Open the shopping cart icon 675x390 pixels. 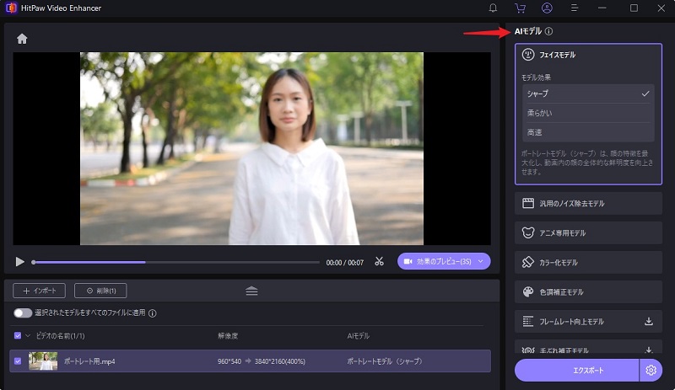[x=520, y=8]
